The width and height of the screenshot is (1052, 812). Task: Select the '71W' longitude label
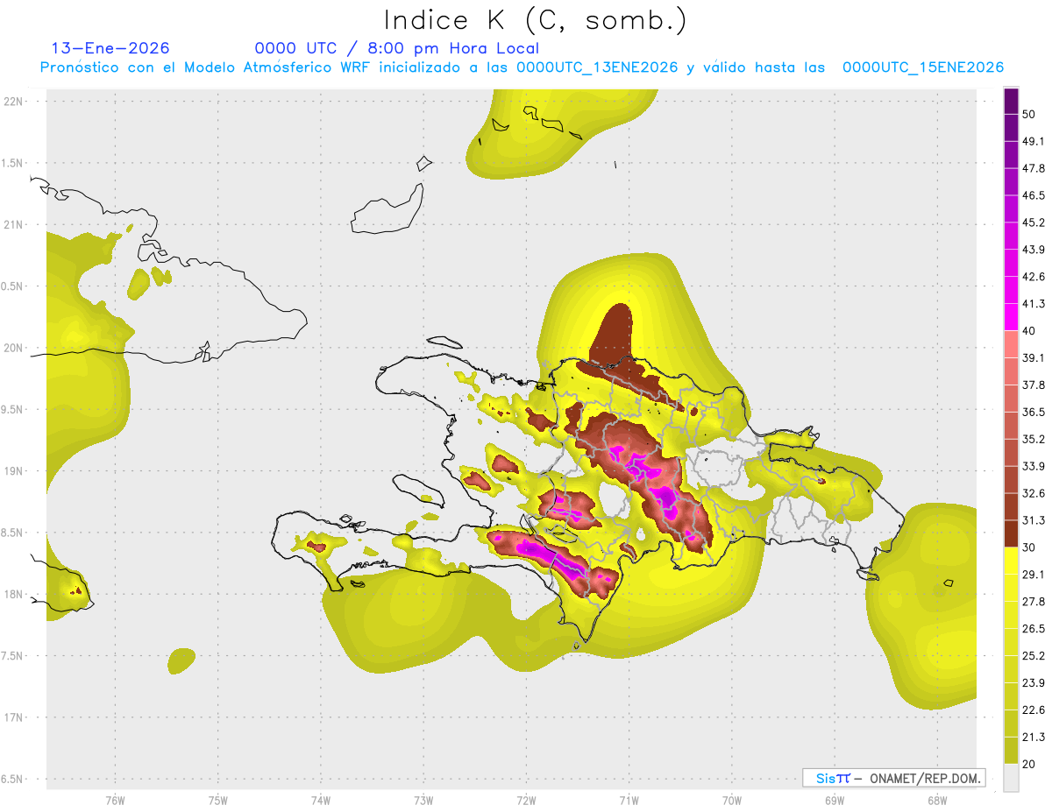629,800
